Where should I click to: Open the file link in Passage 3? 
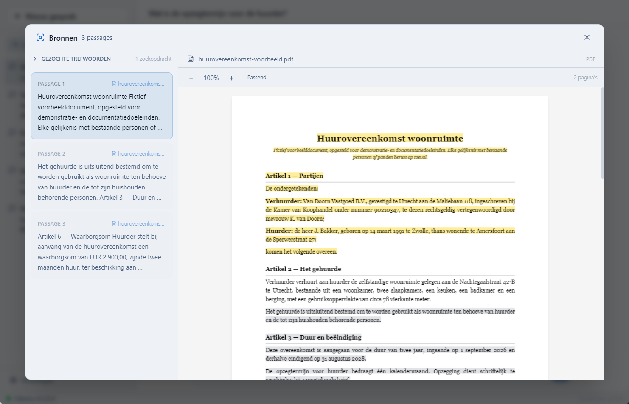138,224
